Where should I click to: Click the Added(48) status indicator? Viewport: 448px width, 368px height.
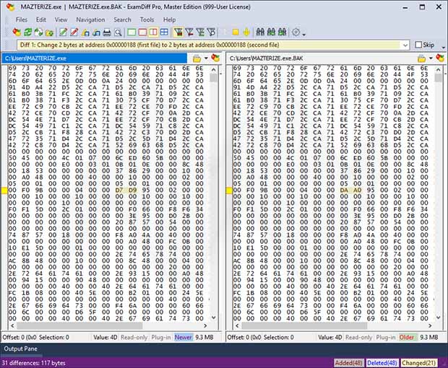pos(348,363)
